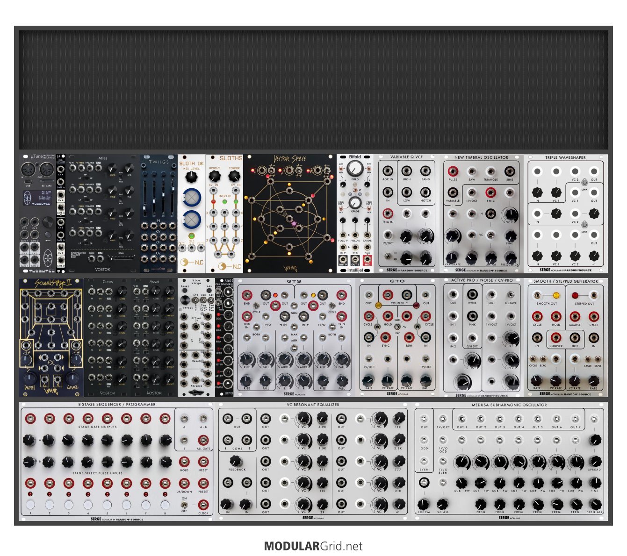Click the µTune OLED display
The image size is (627, 556).
[37, 197]
